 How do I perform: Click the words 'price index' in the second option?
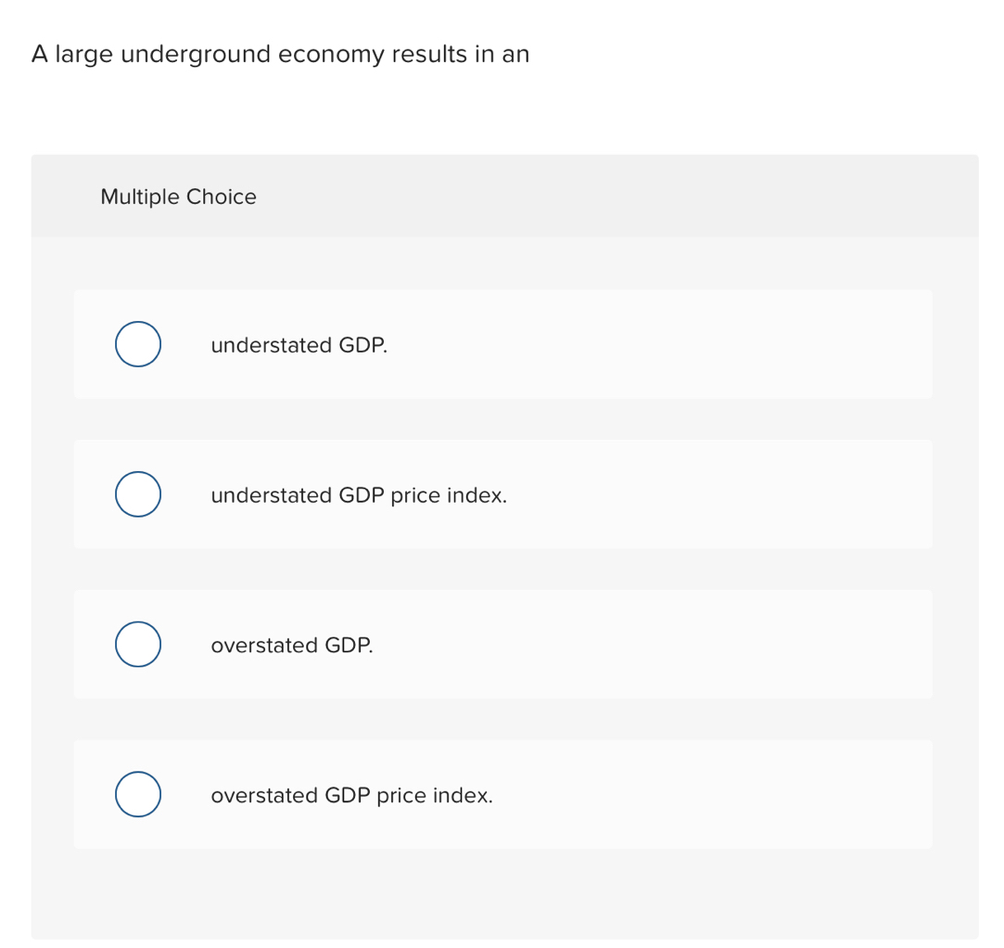(x=449, y=495)
